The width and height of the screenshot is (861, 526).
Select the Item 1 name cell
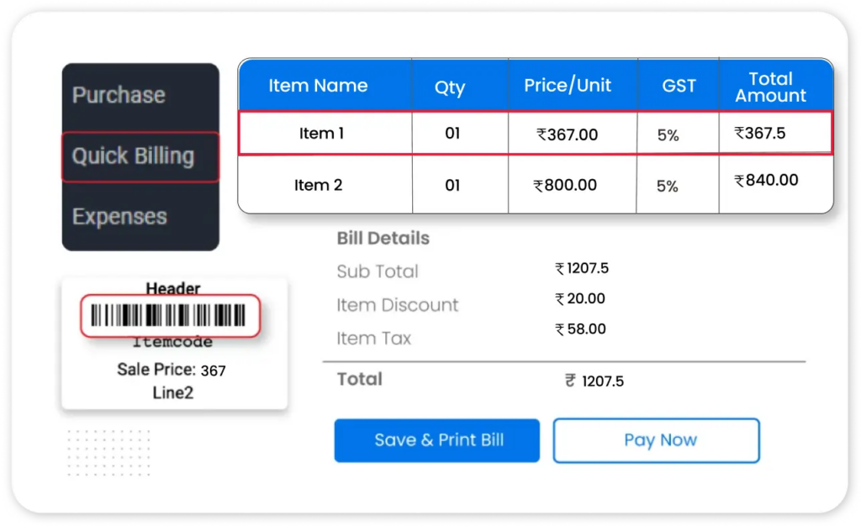click(321, 134)
